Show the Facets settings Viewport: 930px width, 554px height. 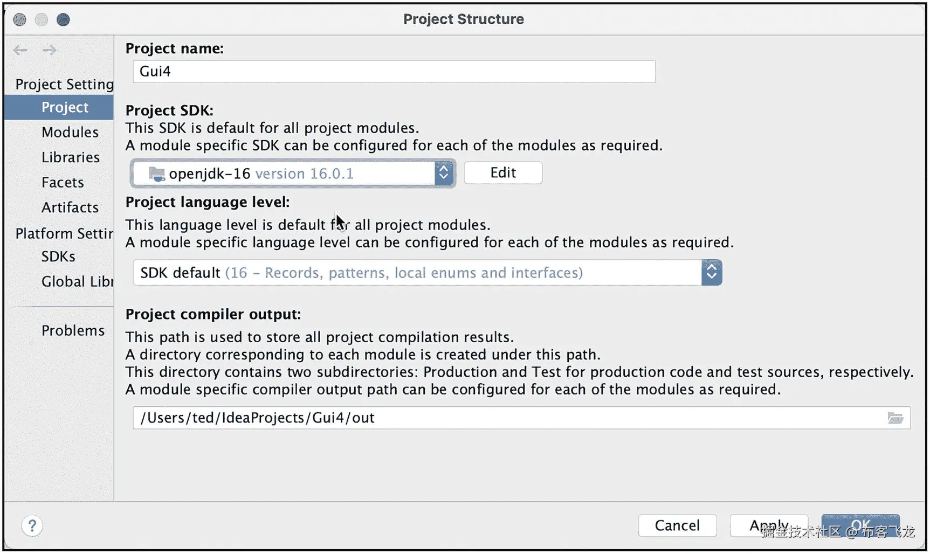63,182
